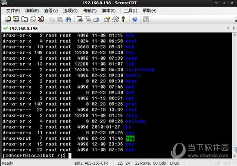
Task: Open the 选项(O) menu
Action: (x=70, y=11)
